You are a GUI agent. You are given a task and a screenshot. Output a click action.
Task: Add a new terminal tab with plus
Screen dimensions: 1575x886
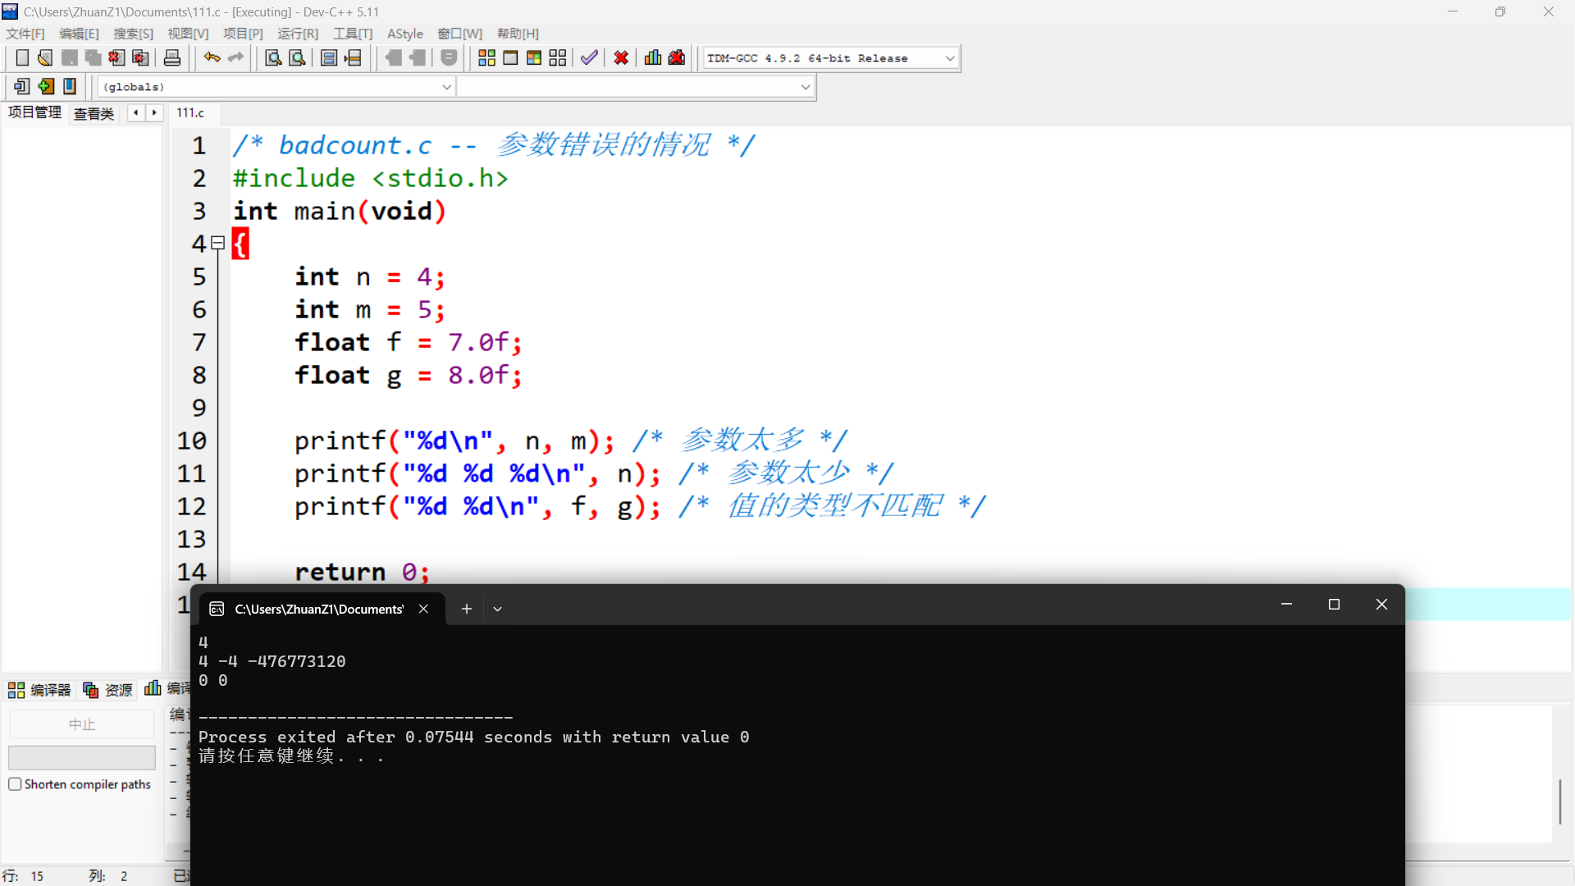pyautogui.click(x=466, y=609)
